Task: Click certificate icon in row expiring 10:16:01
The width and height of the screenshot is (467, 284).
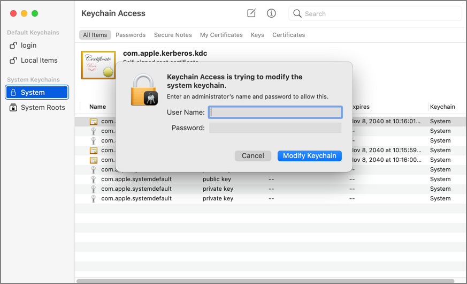Action: 94,122
